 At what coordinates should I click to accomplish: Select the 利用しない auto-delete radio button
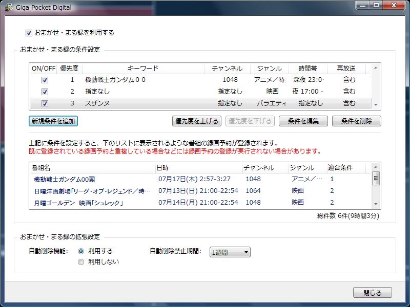[x=81, y=262]
